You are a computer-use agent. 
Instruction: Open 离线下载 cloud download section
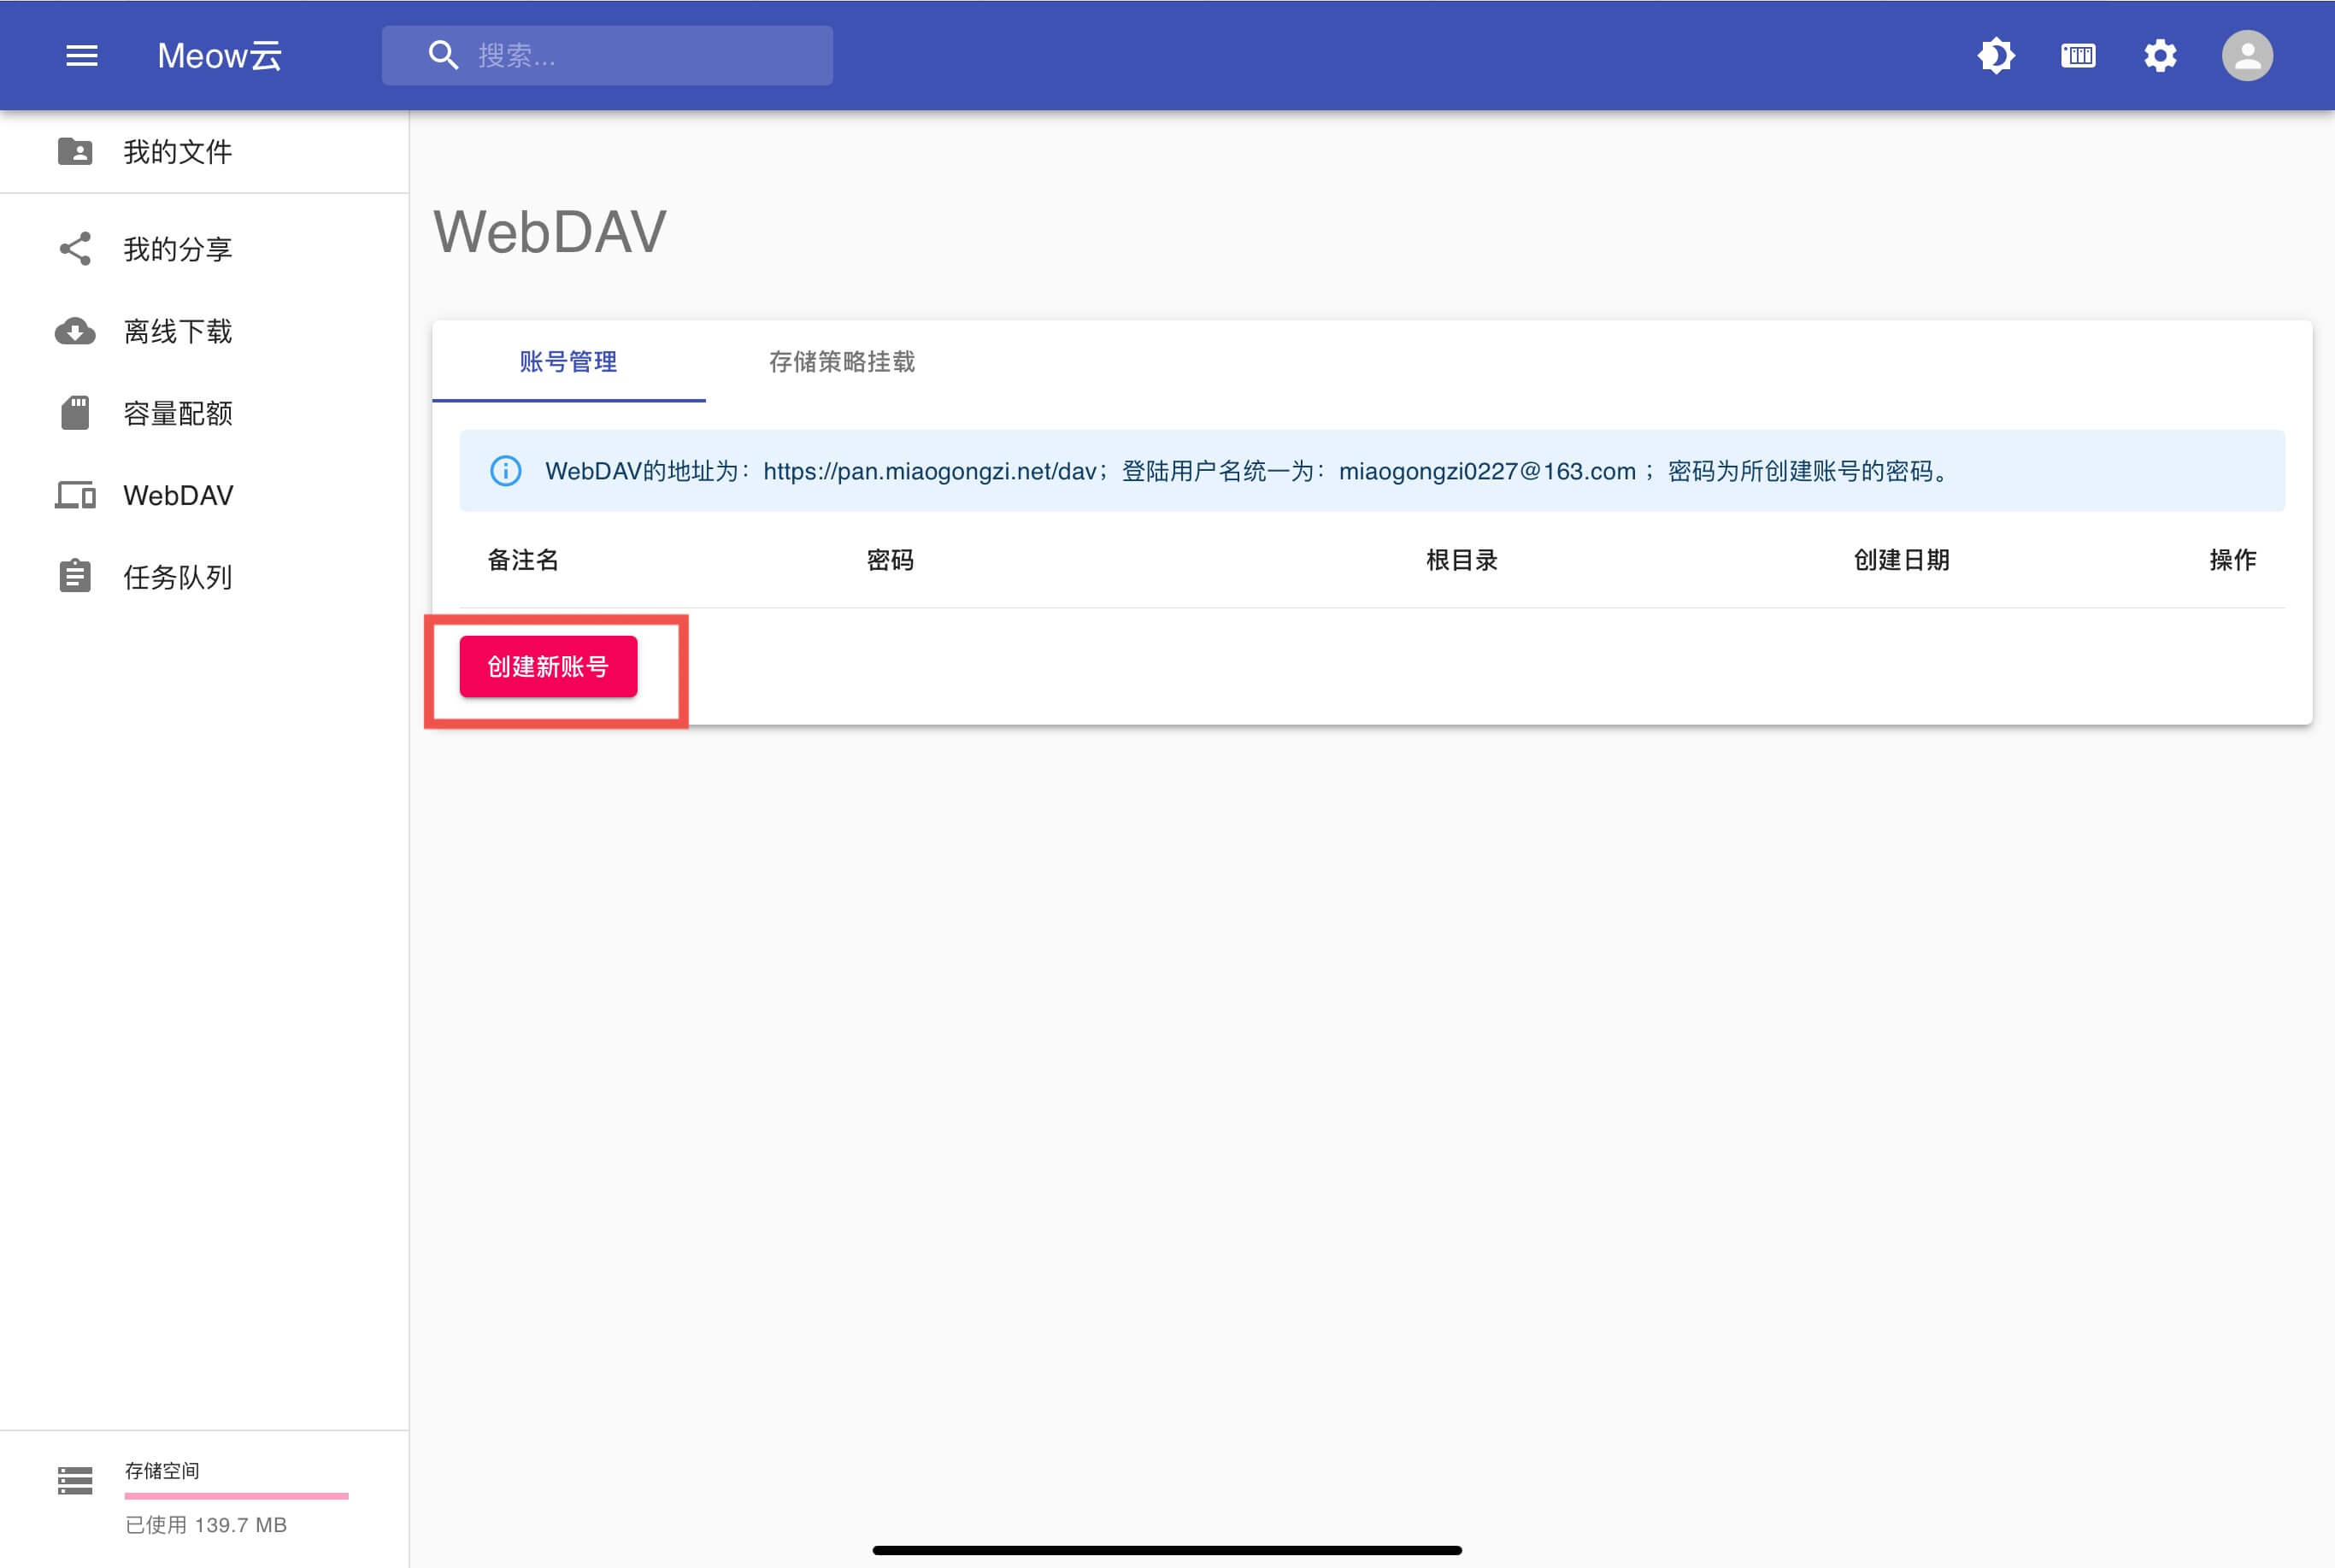pos(177,331)
